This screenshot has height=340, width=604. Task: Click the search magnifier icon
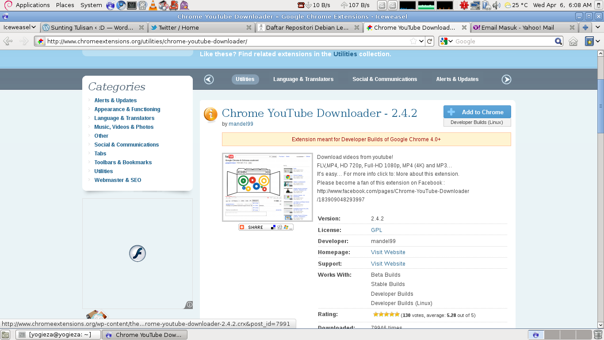(559, 41)
